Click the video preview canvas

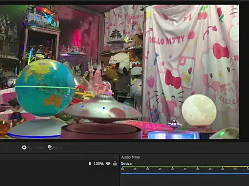(119, 72)
